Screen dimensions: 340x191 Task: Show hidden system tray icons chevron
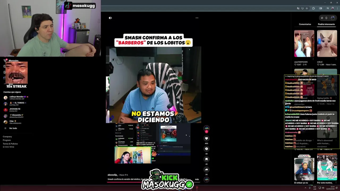tap(305, 188)
